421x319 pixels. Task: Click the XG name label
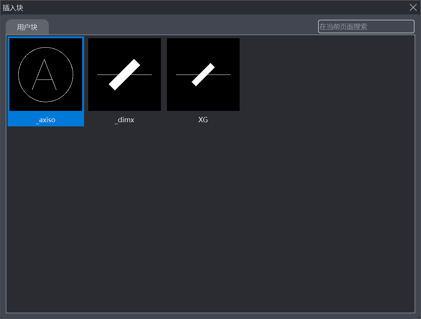coord(203,120)
